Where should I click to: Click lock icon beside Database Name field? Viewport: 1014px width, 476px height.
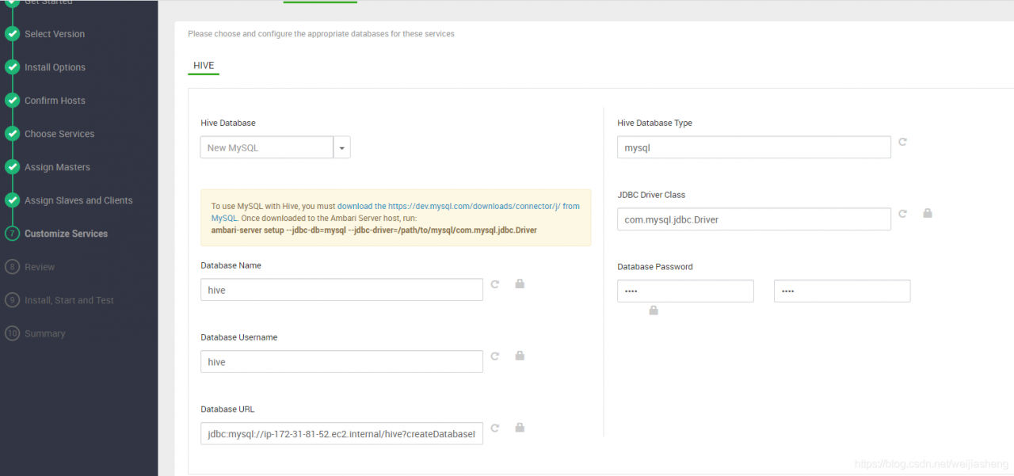(x=520, y=284)
